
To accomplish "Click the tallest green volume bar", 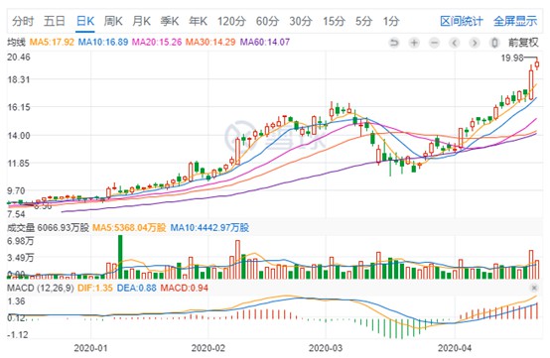I will (x=120, y=257).
